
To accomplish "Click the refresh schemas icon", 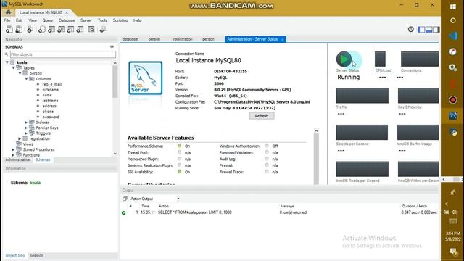I will click(112, 46).
